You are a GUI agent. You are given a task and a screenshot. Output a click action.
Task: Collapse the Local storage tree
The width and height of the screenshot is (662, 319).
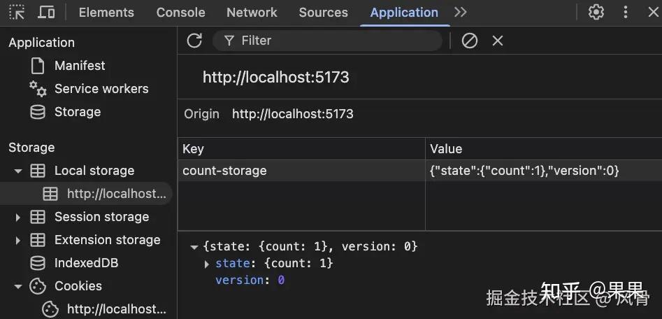coord(18,171)
